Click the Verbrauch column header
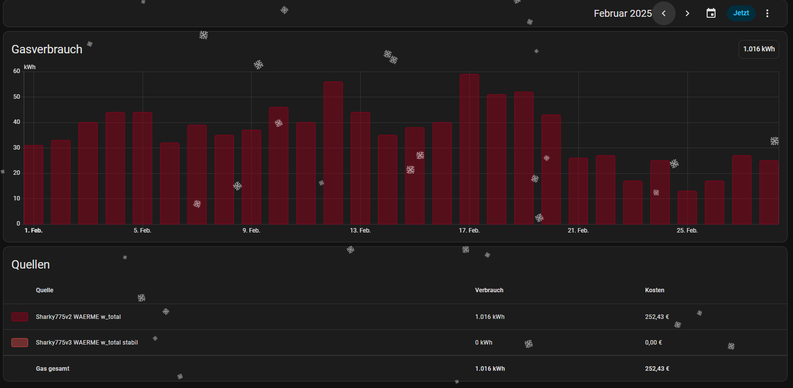The width and height of the screenshot is (793, 388). [489, 290]
